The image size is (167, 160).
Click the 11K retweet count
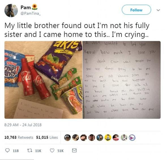[x=38, y=151]
